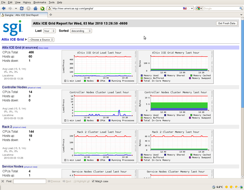Open the Rack 2 Cluster Load graph
This screenshot has width=244, height=190.
coord(99,146)
